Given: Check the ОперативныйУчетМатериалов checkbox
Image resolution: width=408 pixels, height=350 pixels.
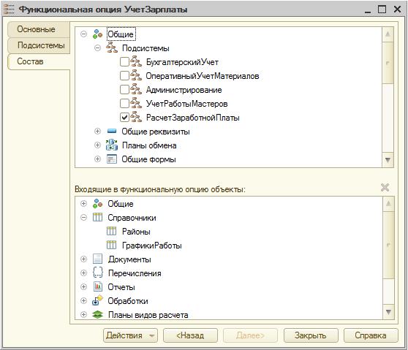Looking at the screenshot, I should tap(124, 76).
